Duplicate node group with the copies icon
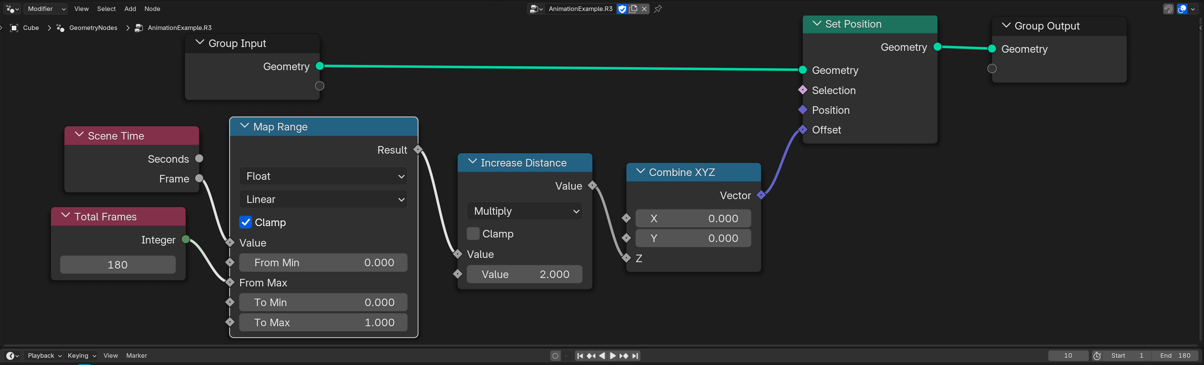The width and height of the screenshot is (1204, 365). 633,8
